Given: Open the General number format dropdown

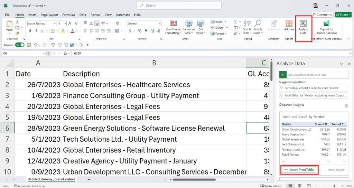Looking at the screenshot, I should click(x=160, y=23).
